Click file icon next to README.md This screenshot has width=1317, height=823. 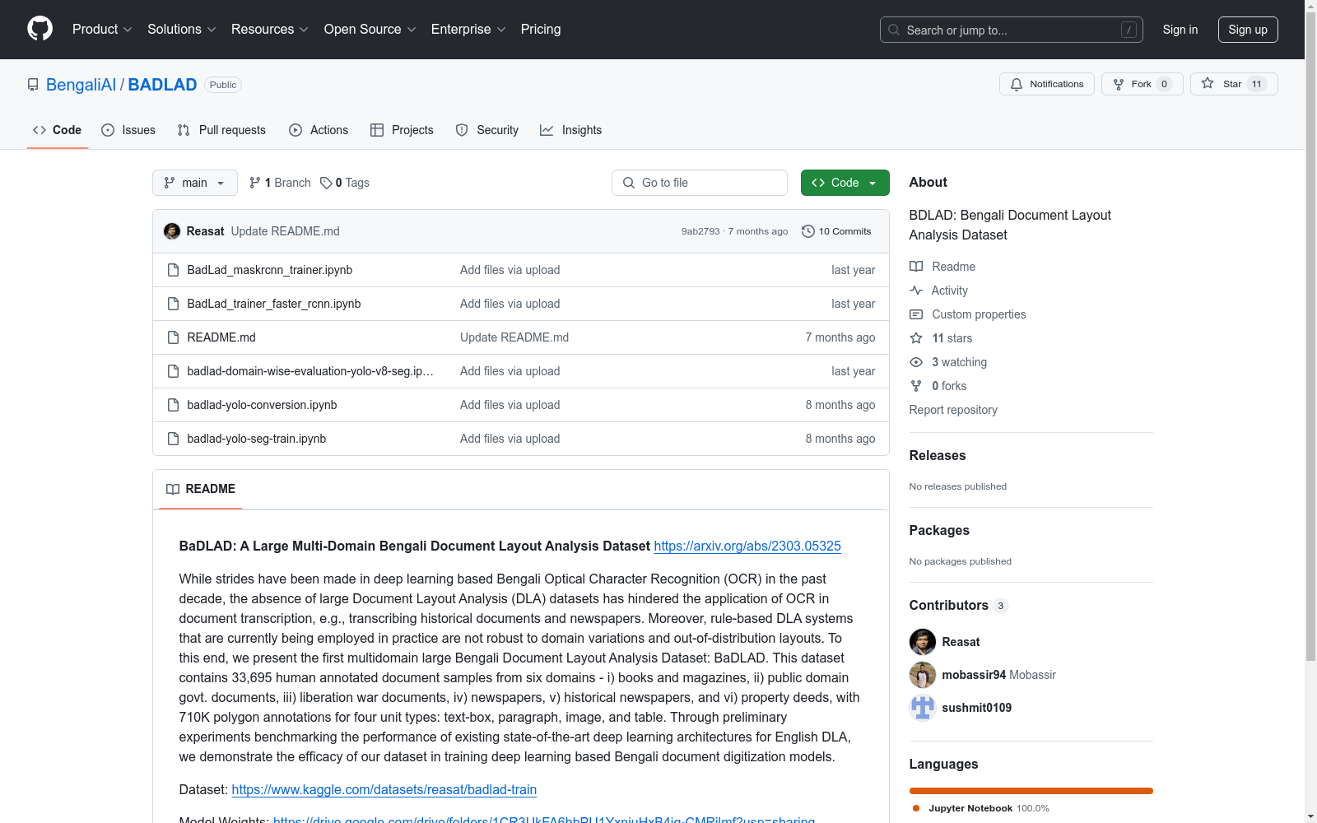(173, 337)
